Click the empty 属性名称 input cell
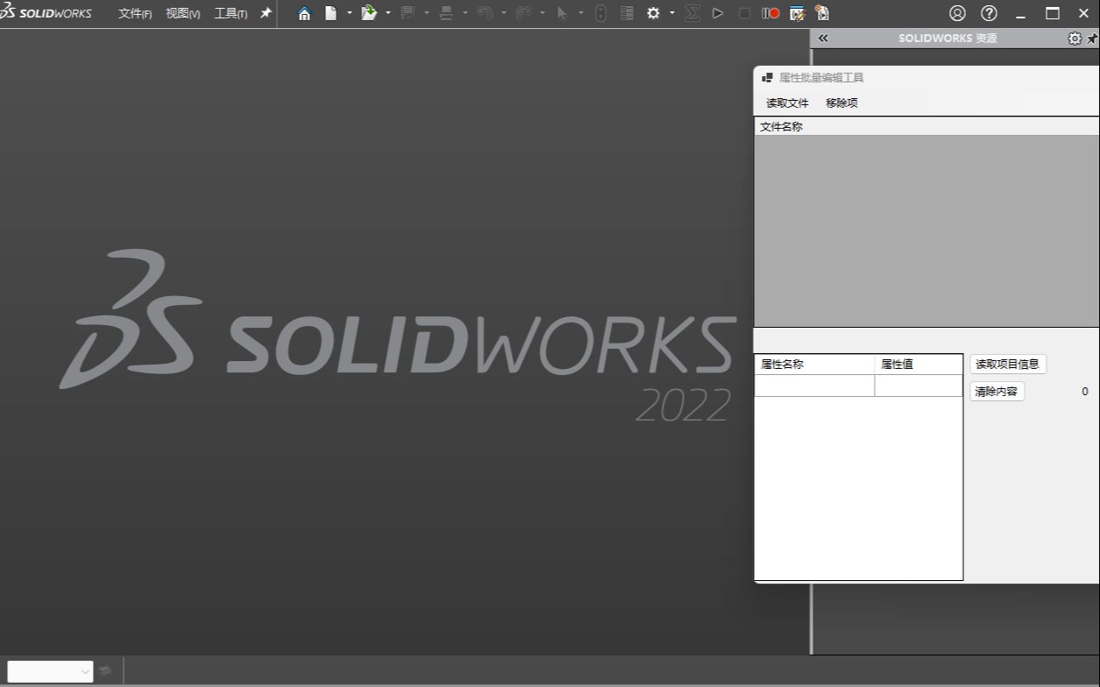1100x687 pixels. (x=813, y=386)
